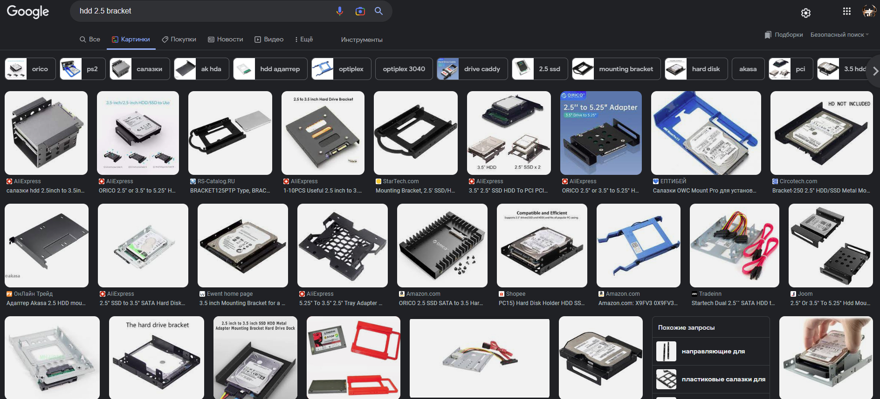Screen dimensions: 880x399
Task: Open Amazon ORICO 2.5 SSD SATA link
Action: (x=441, y=303)
